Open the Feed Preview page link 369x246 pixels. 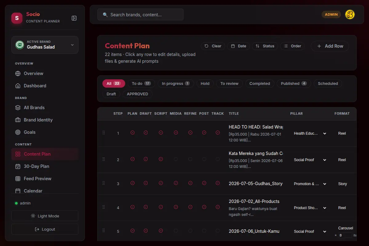coord(45,179)
